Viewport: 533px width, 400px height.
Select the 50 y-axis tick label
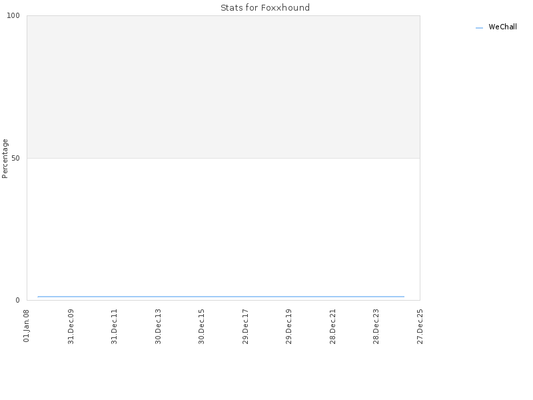click(15, 158)
